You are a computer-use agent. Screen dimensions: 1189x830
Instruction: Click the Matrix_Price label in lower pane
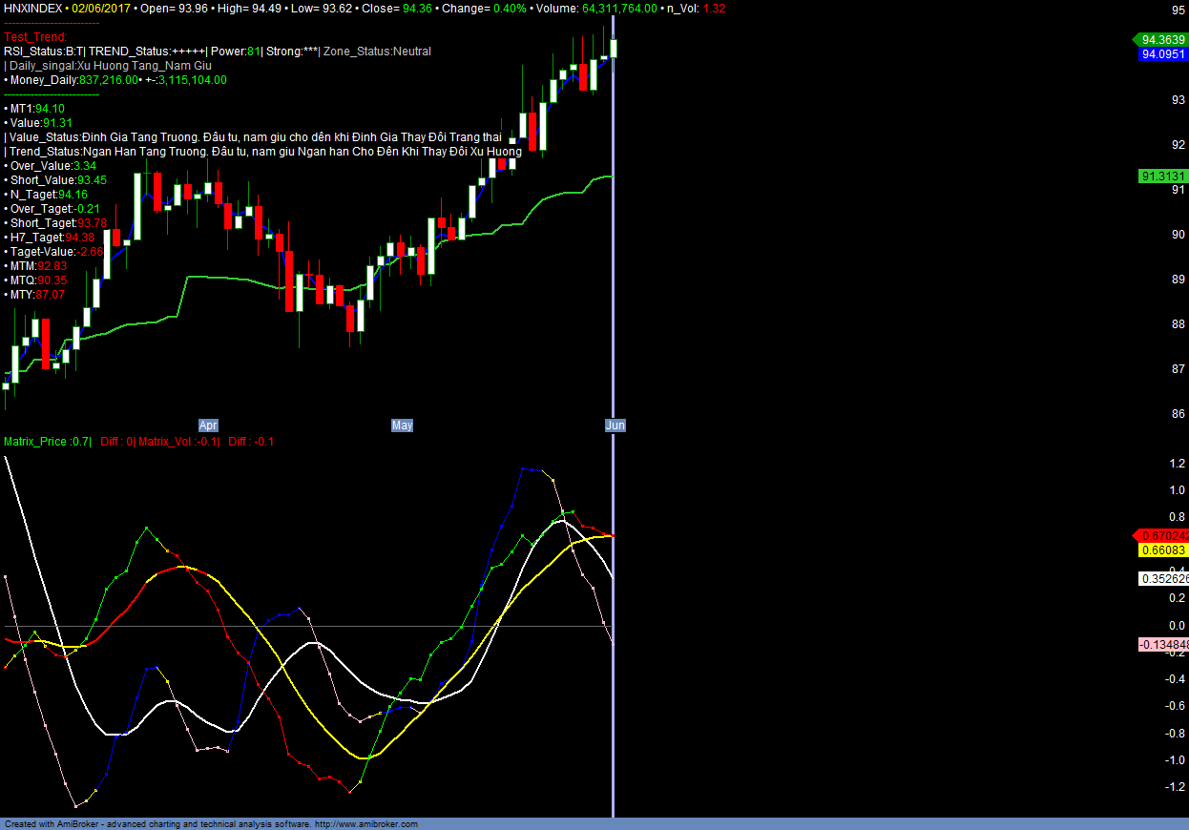pyautogui.click(x=48, y=442)
